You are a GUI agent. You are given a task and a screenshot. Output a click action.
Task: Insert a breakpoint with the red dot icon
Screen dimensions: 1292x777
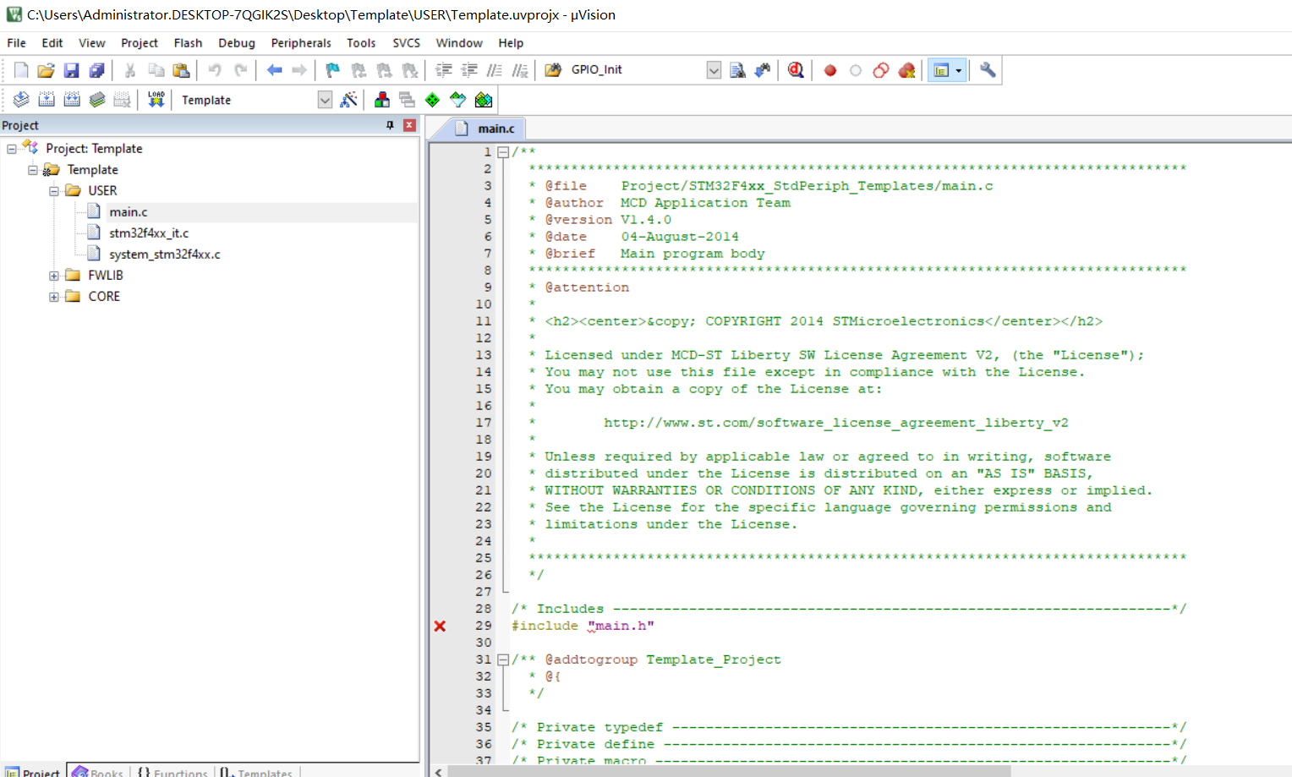pyautogui.click(x=830, y=70)
